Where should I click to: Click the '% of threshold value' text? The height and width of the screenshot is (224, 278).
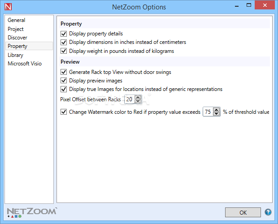(246, 112)
